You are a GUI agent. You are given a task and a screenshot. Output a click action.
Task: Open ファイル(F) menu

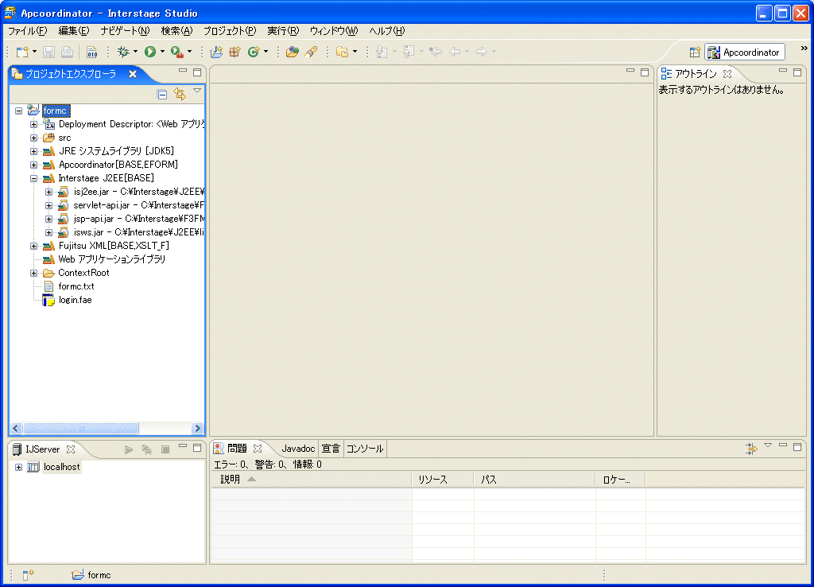tap(28, 31)
